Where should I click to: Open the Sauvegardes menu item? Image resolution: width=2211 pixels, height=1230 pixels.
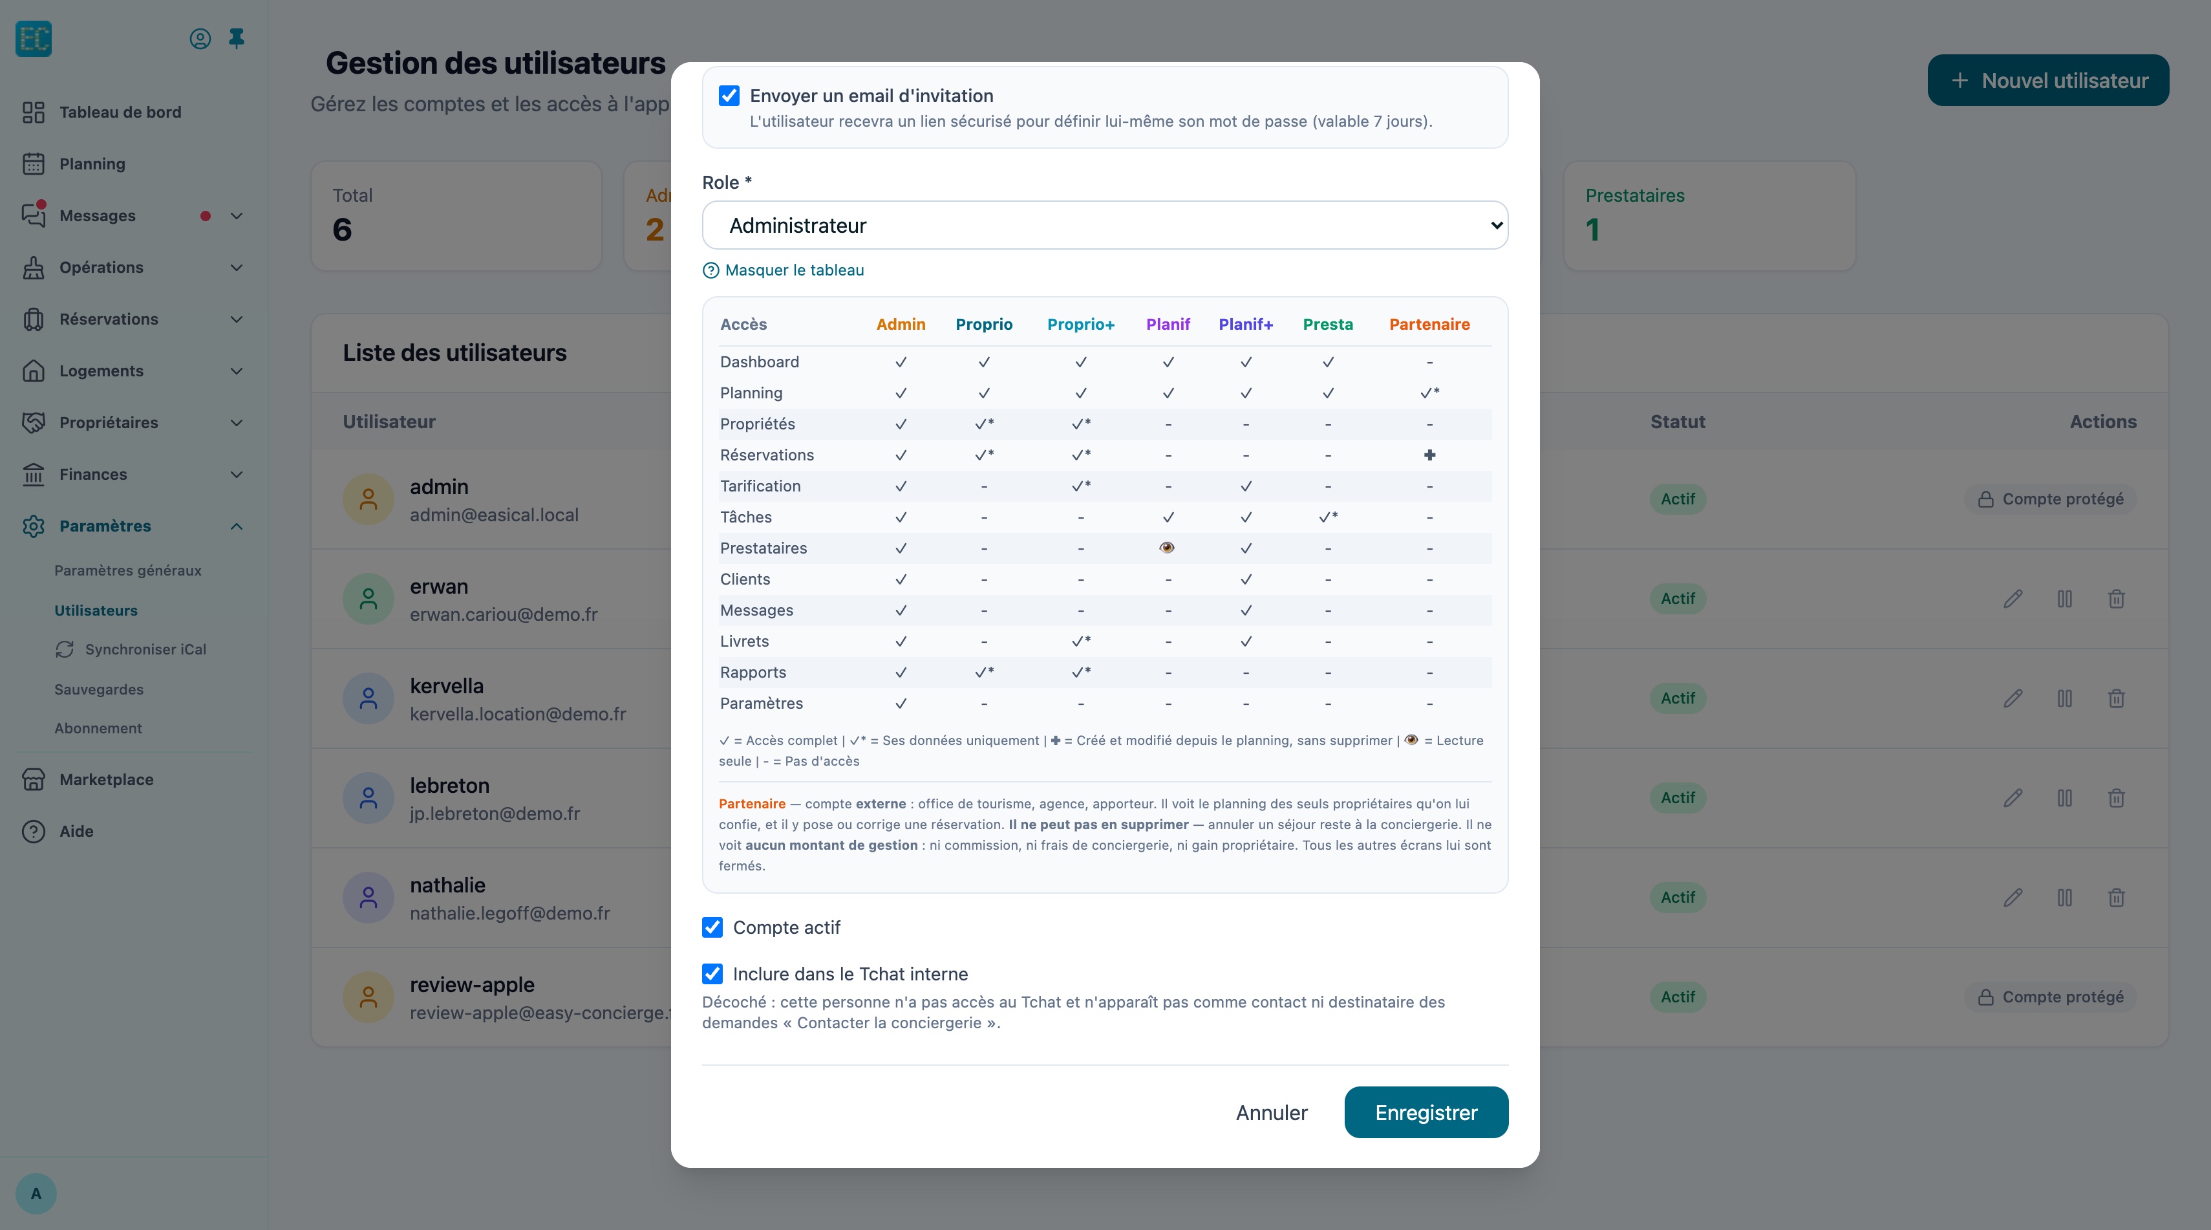[x=99, y=689]
